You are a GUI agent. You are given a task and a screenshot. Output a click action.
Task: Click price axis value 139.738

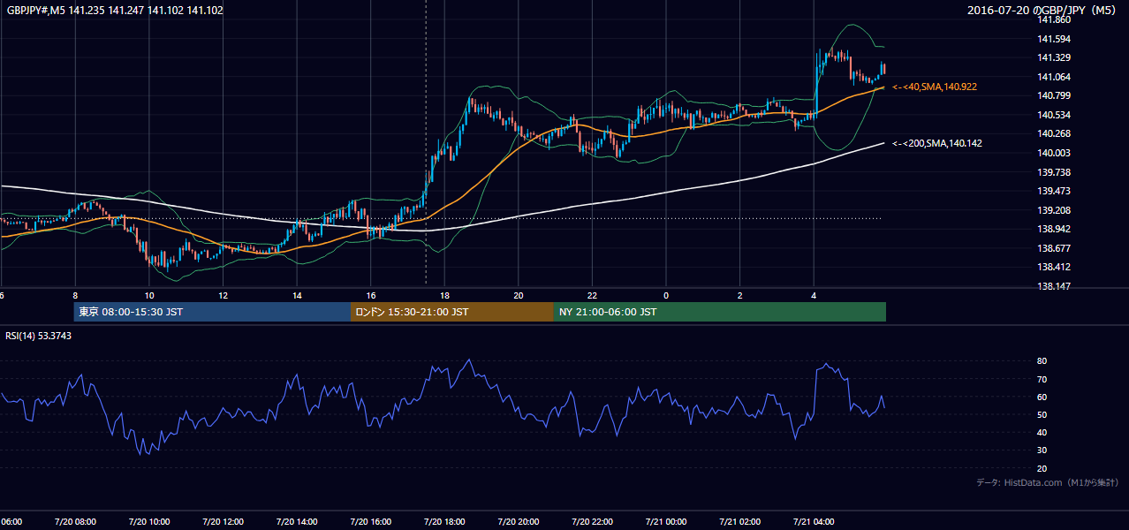point(1055,172)
